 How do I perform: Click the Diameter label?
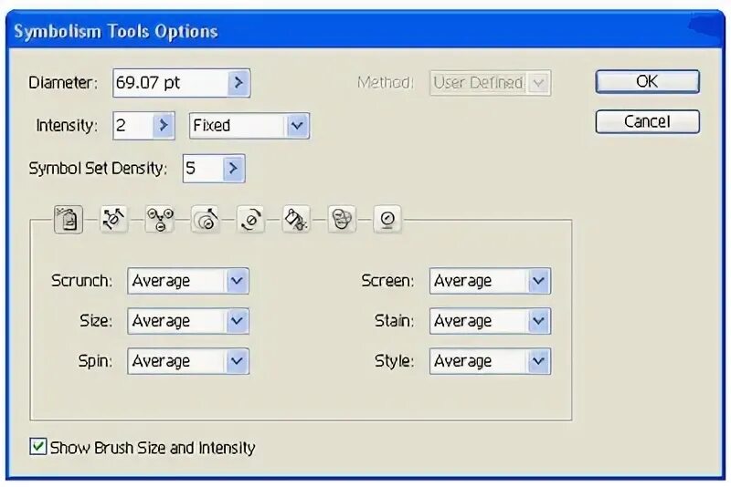[x=63, y=83]
